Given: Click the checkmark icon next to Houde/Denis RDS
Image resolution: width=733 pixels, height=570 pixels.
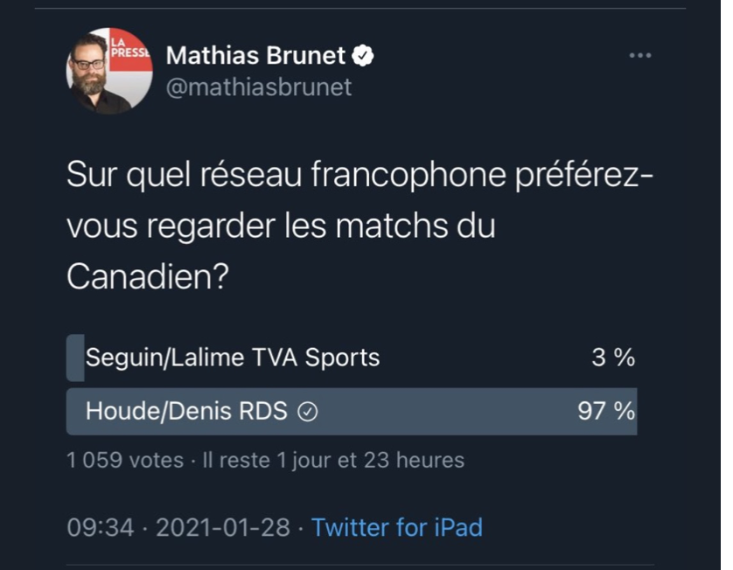Looking at the screenshot, I should coord(308,412).
